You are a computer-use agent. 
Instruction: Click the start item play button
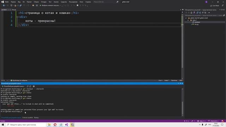tap(40, 6)
